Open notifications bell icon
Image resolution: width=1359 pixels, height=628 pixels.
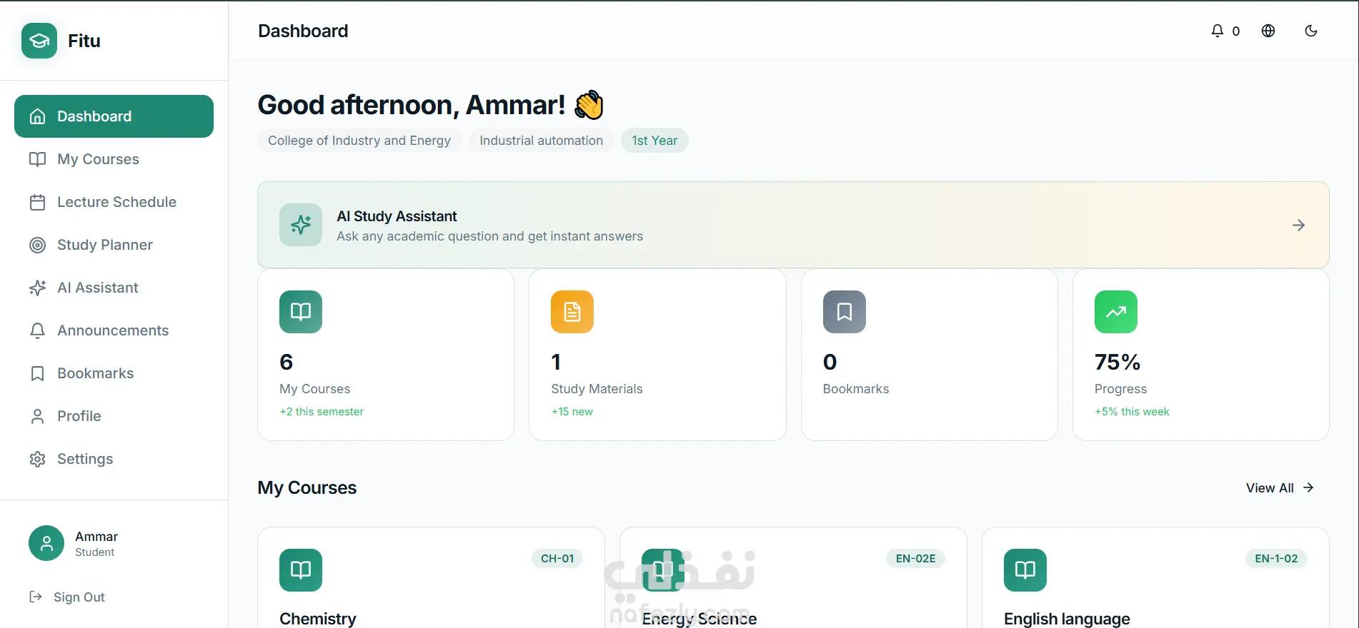coord(1218,31)
